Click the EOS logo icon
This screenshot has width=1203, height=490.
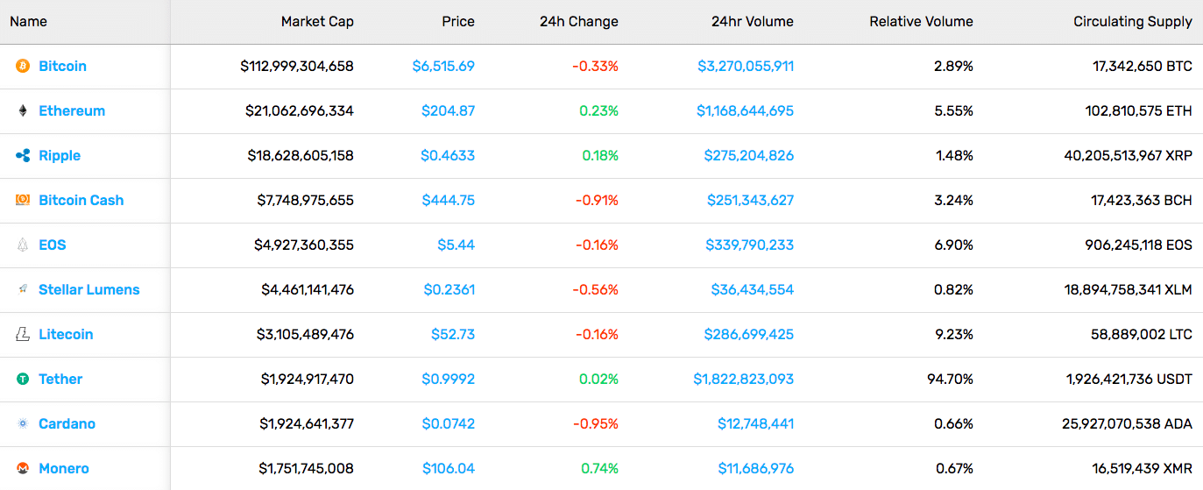pyautogui.click(x=23, y=245)
